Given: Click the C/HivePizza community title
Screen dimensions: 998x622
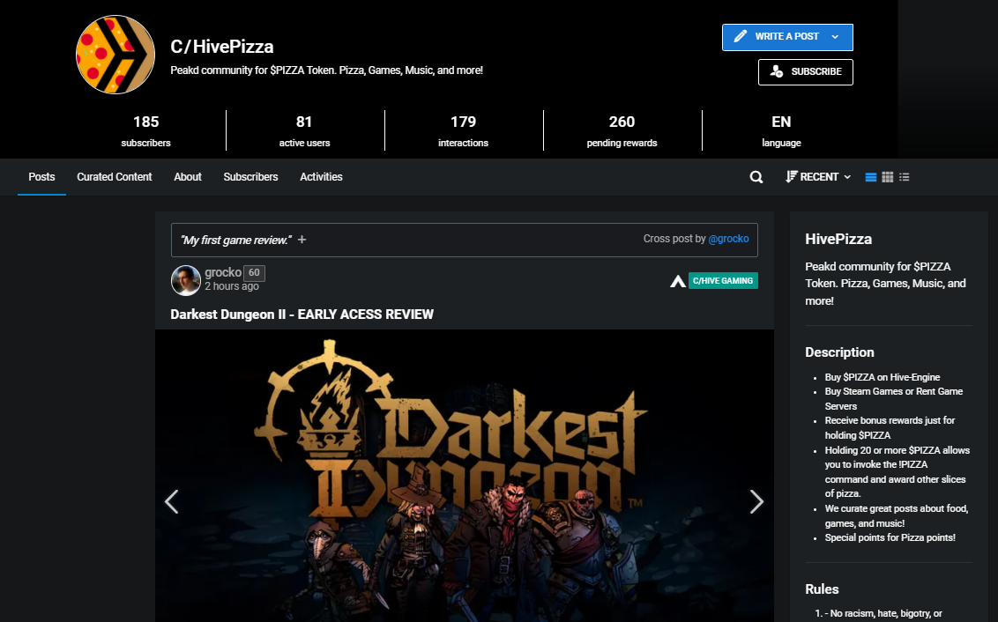Looking at the screenshot, I should click(222, 47).
